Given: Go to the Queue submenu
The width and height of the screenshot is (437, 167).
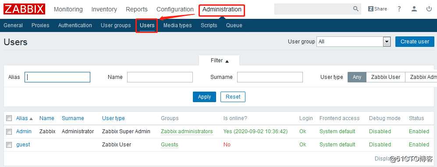Looking at the screenshot, I should (x=234, y=25).
